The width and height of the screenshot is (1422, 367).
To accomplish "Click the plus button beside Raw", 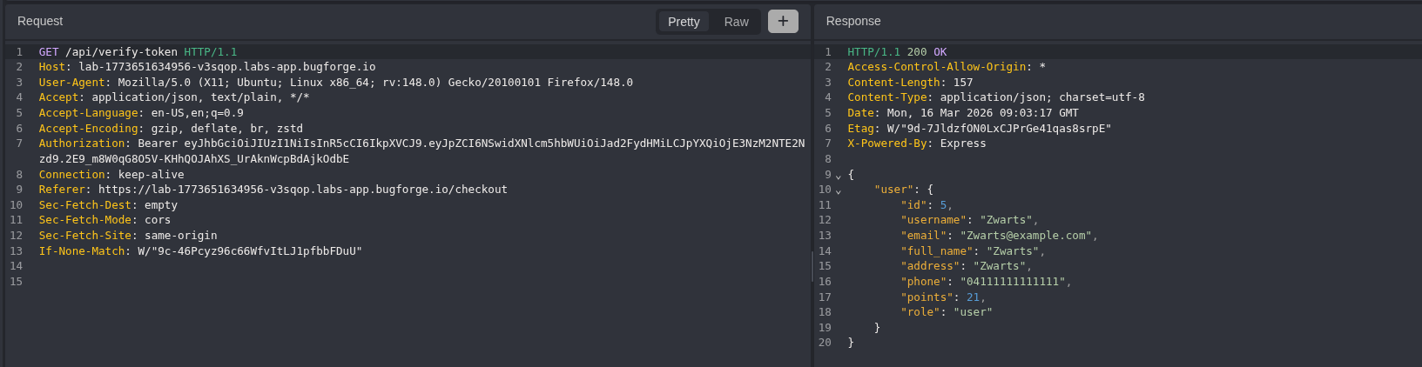I will tap(782, 21).
